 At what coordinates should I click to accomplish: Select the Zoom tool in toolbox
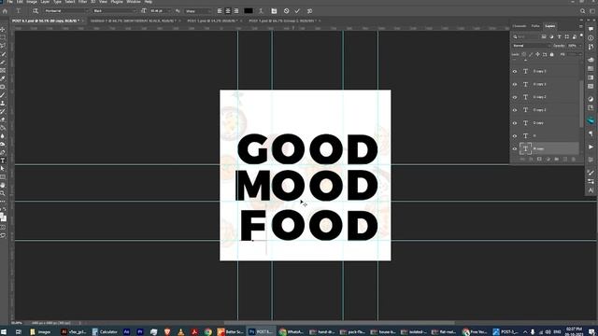pos(3,193)
